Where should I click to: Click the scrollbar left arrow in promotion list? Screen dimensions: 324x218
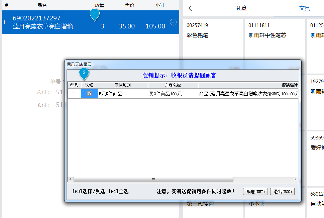(x=70, y=179)
